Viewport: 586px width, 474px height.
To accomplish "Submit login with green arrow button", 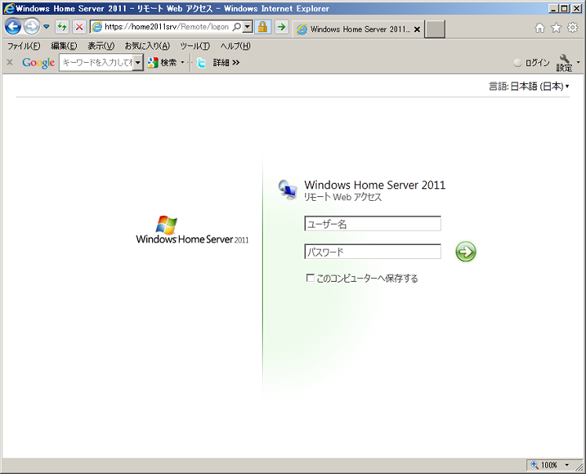I will [466, 252].
